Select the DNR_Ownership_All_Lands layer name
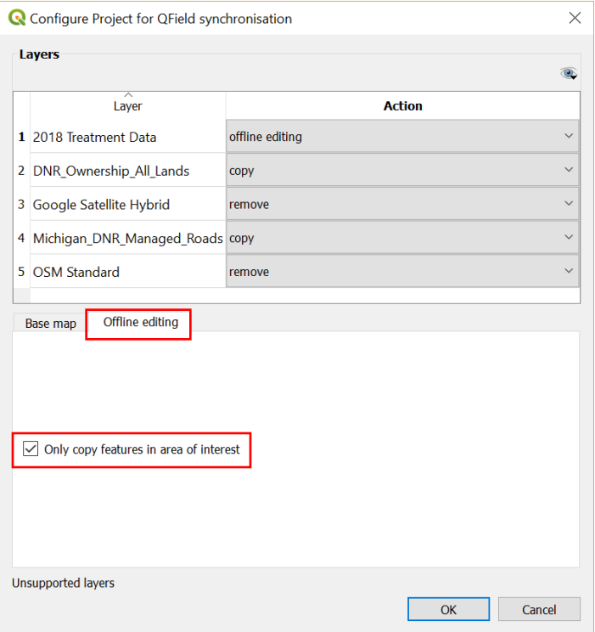The width and height of the screenshot is (595, 632). pos(111,171)
